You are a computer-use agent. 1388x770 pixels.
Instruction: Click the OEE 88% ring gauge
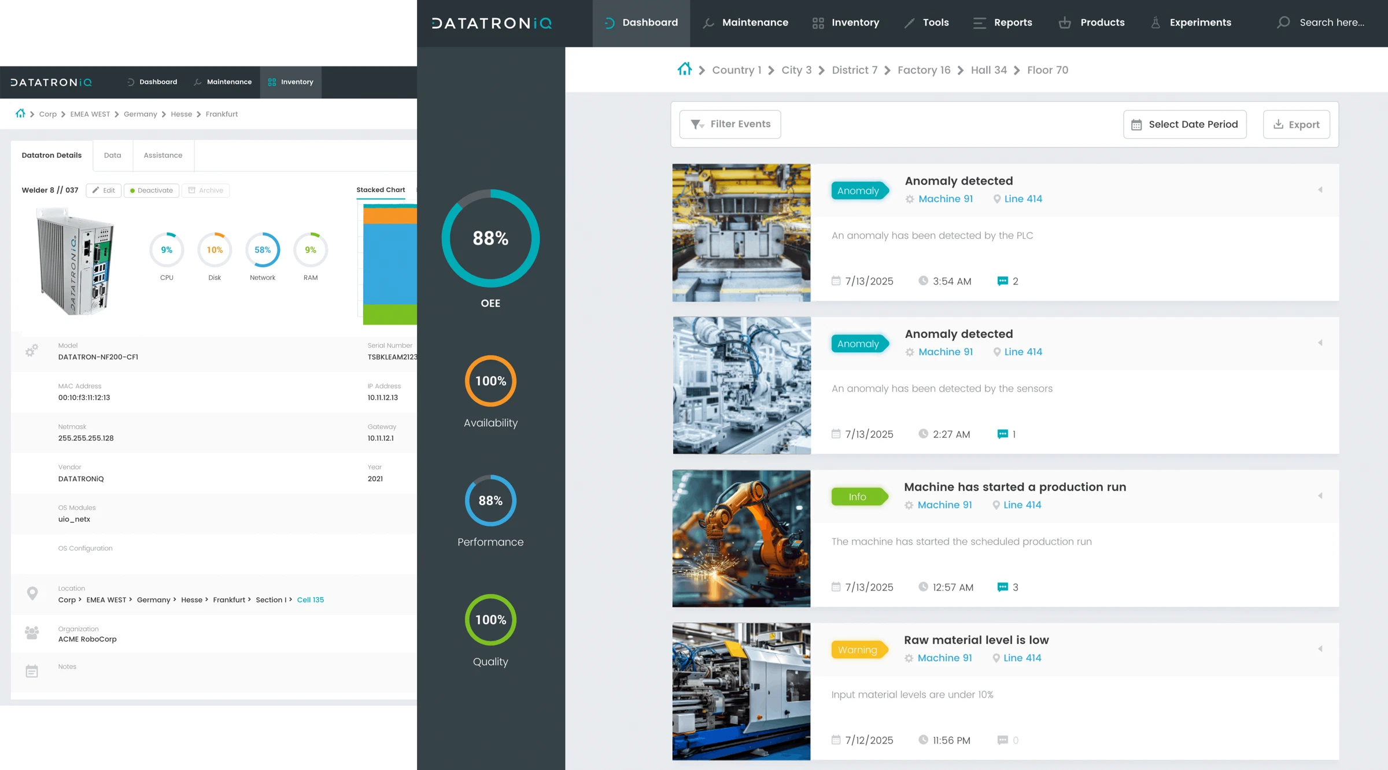tap(490, 238)
